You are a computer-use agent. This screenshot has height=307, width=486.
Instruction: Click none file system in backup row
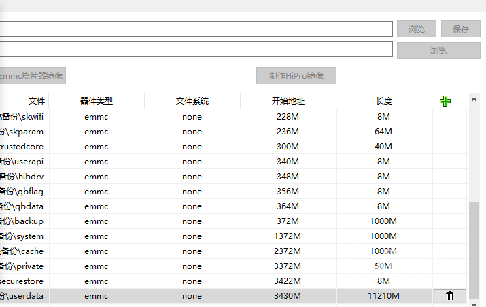click(x=192, y=221)
